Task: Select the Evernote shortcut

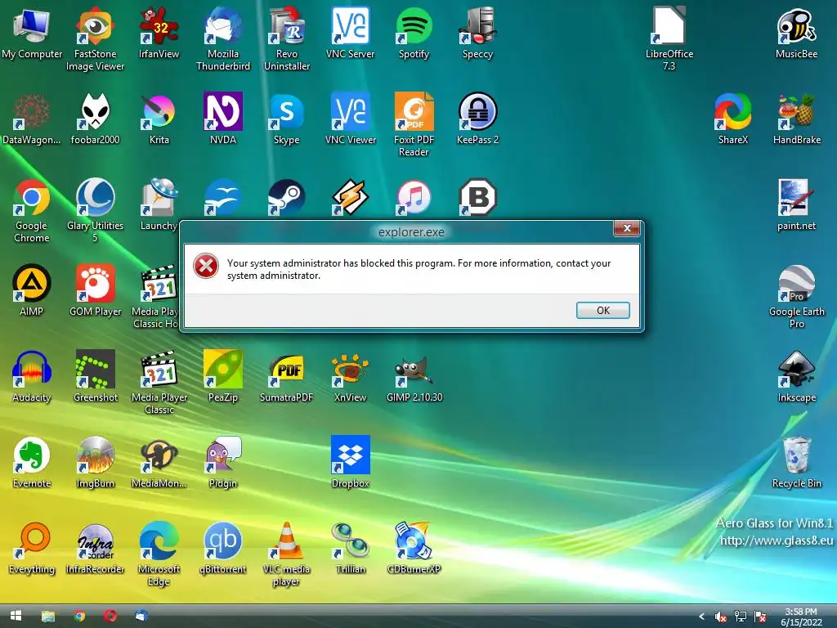Action: (32, 463)
